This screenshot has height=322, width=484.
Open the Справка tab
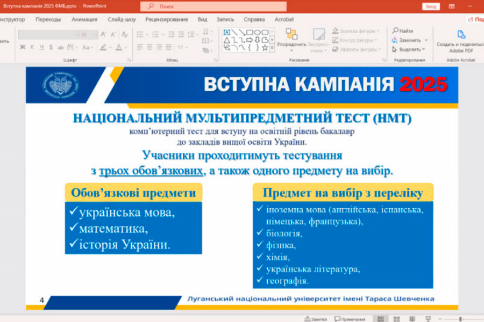pyautogui.click(x=254, y=19)
